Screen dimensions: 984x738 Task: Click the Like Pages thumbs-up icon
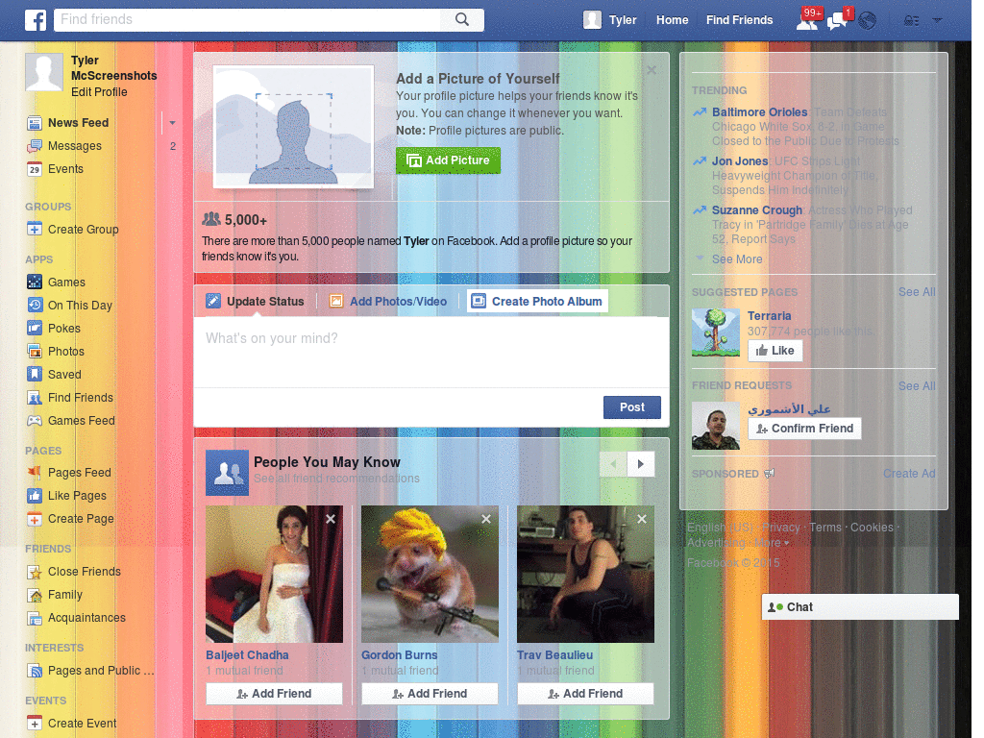pos(35,496)
